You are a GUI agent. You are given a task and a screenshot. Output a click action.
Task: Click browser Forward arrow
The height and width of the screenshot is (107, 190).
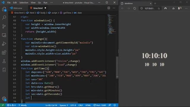[x=129, y=8]
